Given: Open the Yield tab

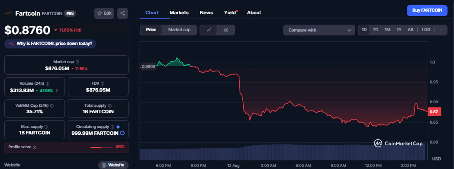Looking at the screenshot, I should click(x=230, y=13).
